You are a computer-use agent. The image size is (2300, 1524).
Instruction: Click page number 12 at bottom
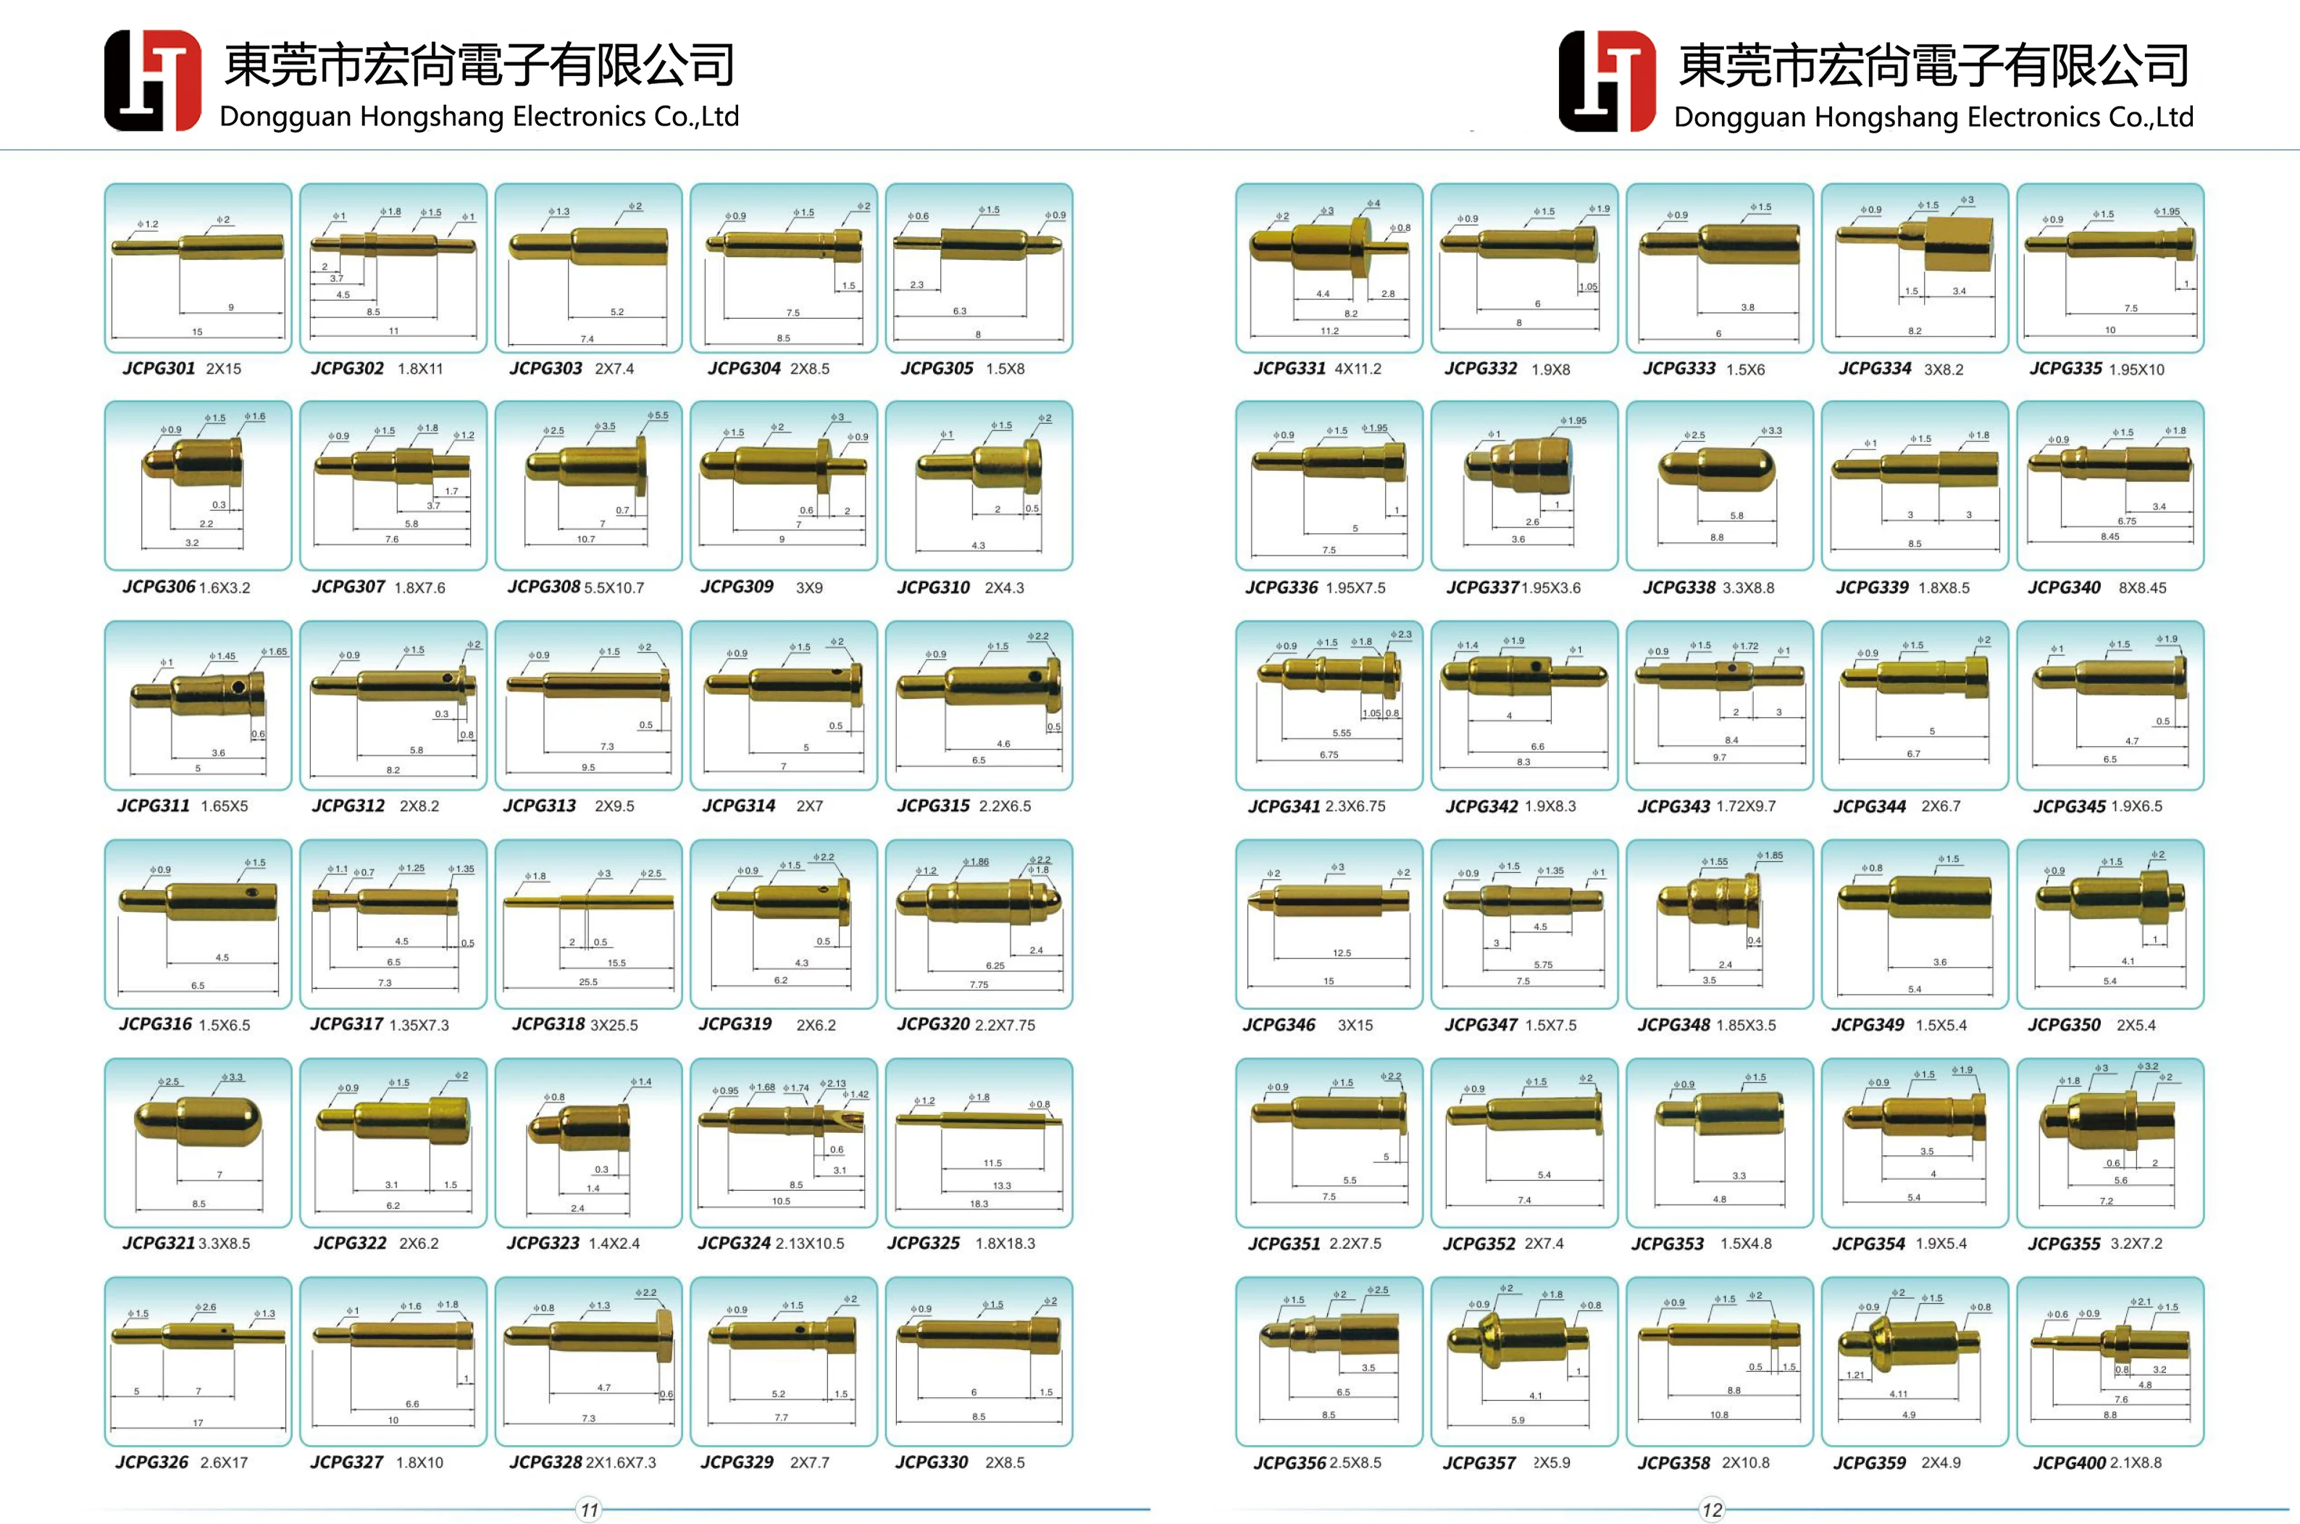coord(1712,1510)
